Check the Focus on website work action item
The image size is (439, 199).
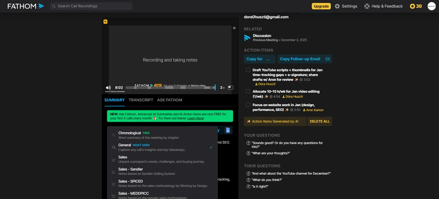click(x=248, y=105)
